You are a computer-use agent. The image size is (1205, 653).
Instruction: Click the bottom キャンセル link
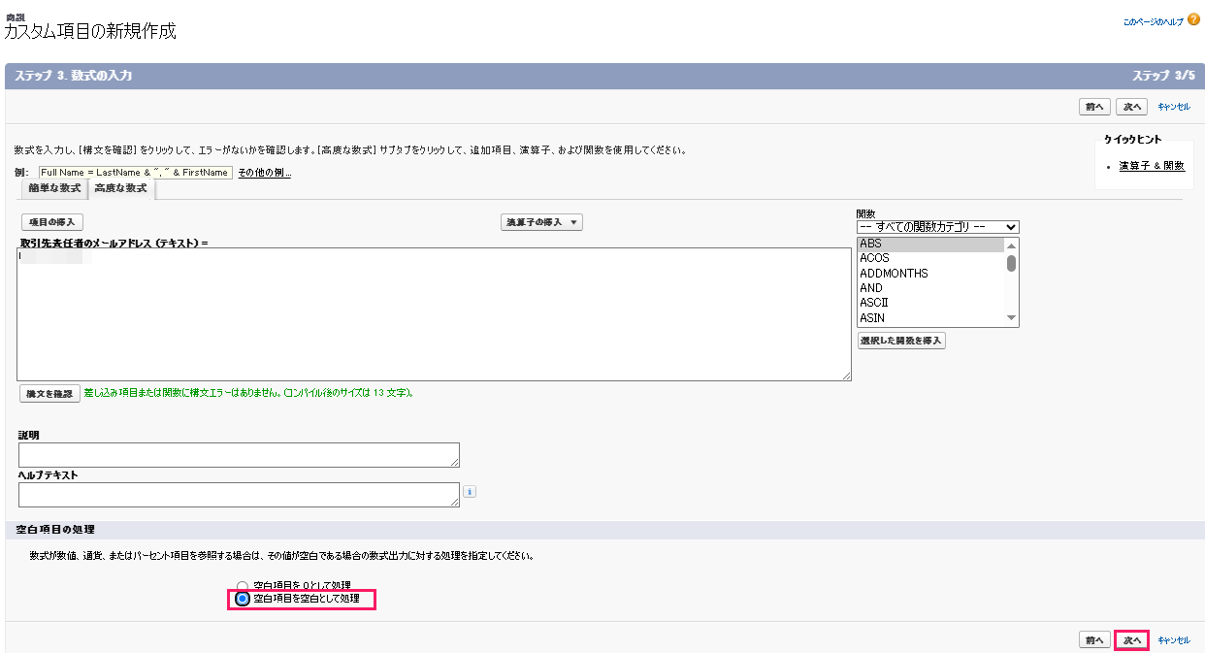point(1174,640)
